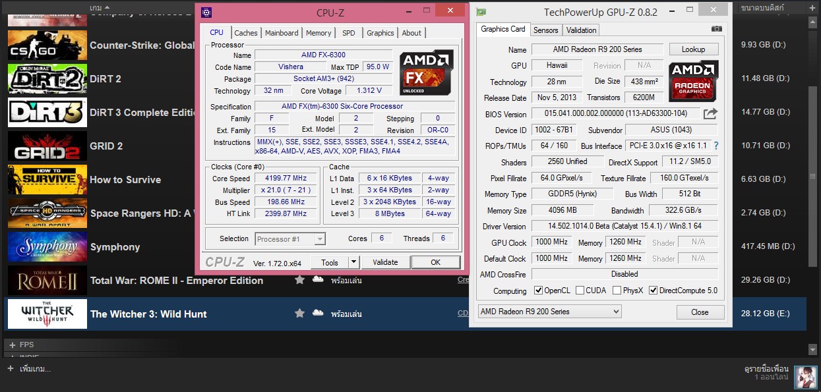
Task: Select the Space Rangers HD thumbnail
Action: [47, 213]
